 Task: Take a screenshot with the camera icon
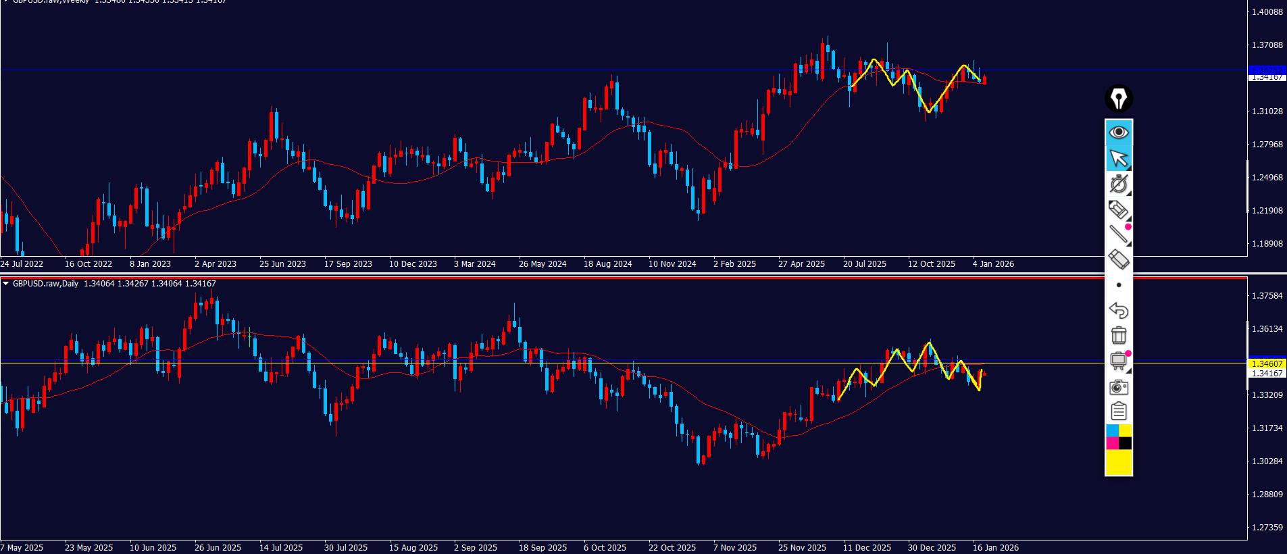click(x=1119, y=386)
